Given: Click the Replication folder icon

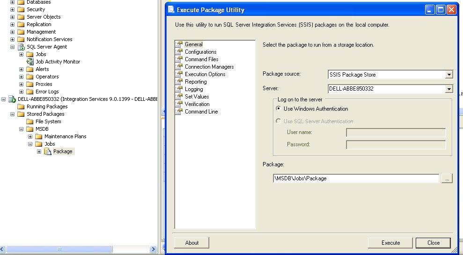Looking at the screenshot, I should (x=21, y=24).
